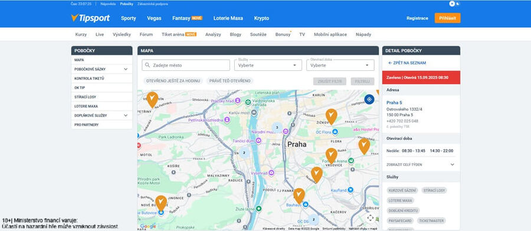
Task: Expand Pobočkové sázky submenu
Action: tap(126, 69)
